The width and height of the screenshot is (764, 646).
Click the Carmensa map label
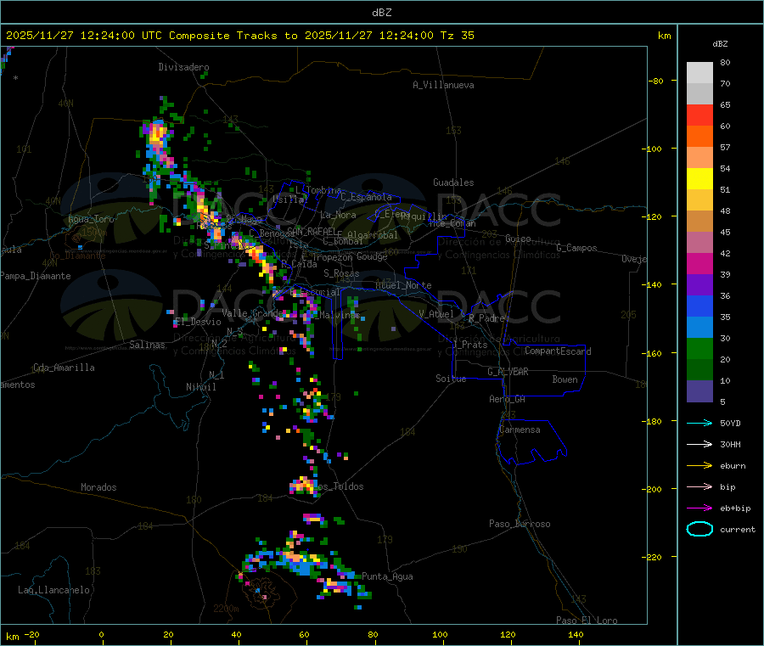click(520, 430)
